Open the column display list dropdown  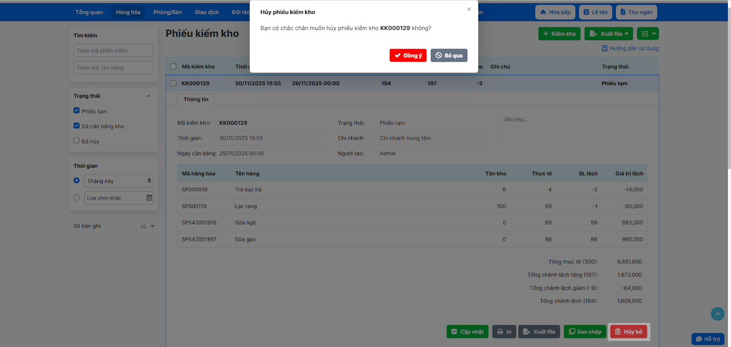pos(648,34)
